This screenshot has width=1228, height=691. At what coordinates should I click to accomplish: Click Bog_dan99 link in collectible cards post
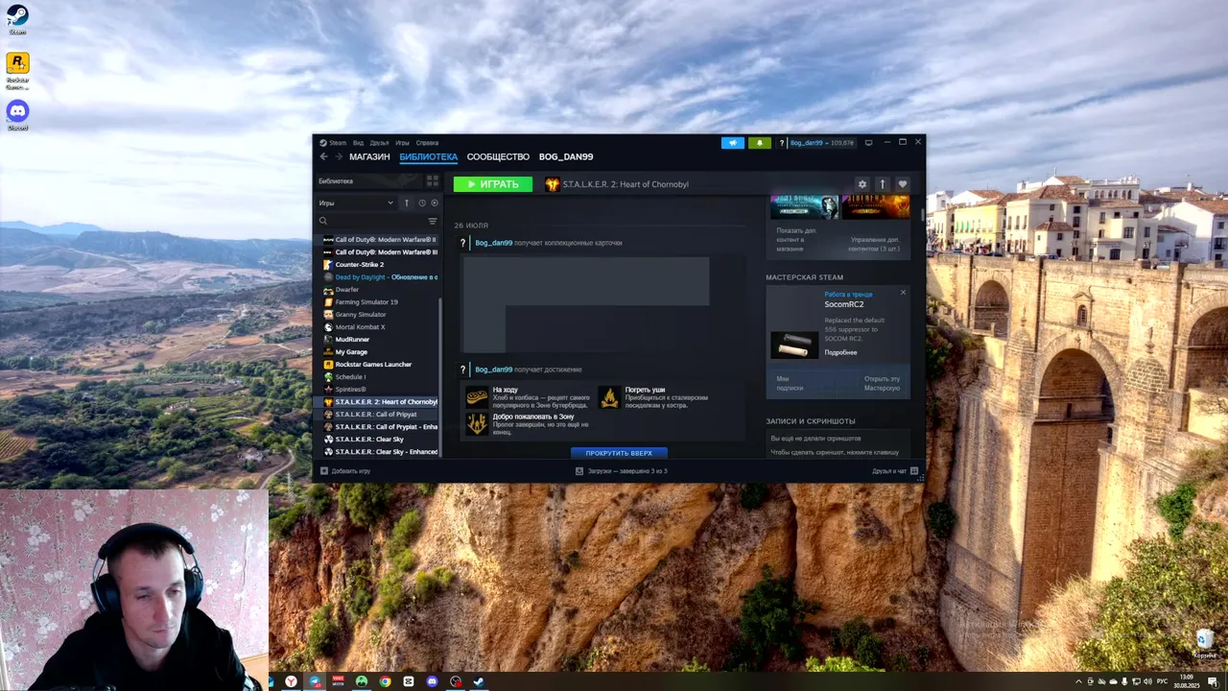pyautogui.click(x=494, y=243)
